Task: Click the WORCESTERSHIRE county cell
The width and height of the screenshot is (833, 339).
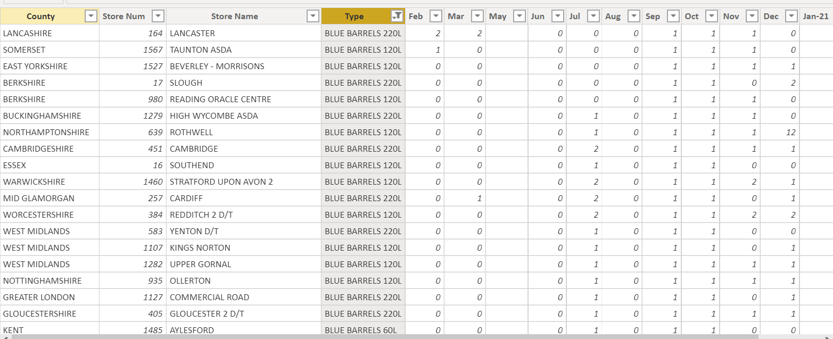Action: 50,214
